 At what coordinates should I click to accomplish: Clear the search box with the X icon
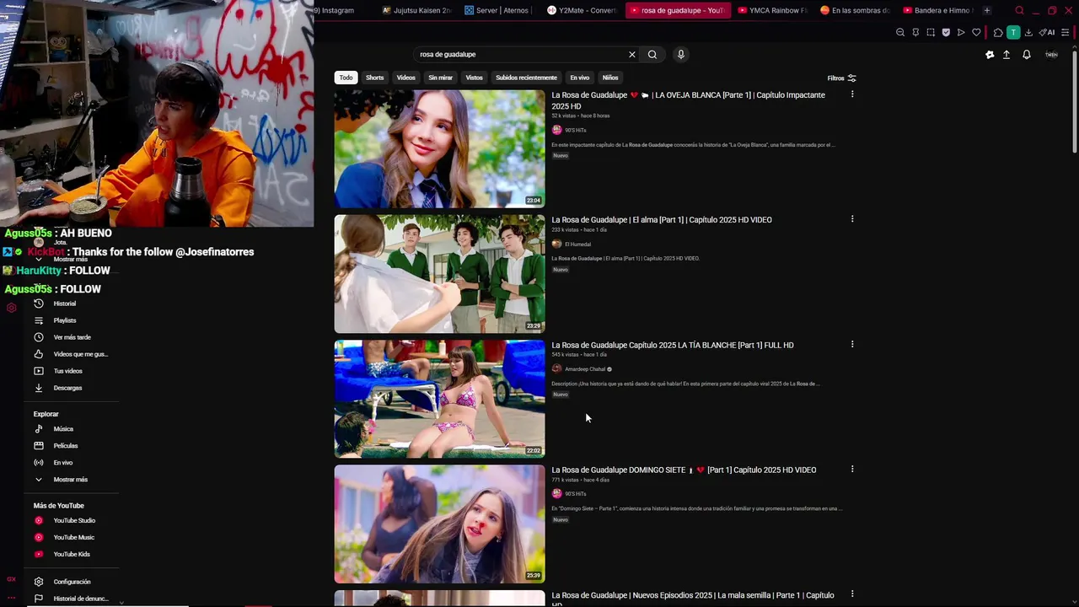point(631,55)
